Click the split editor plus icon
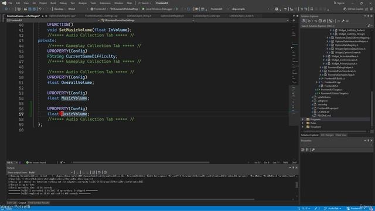Screen dimensions: 375x211 point(294,21)
